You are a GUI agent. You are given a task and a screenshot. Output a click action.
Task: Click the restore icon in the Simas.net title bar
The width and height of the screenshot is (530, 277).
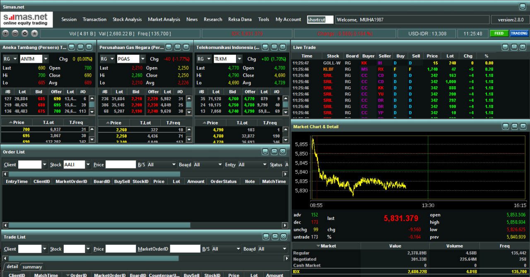(x=523, y=7)
